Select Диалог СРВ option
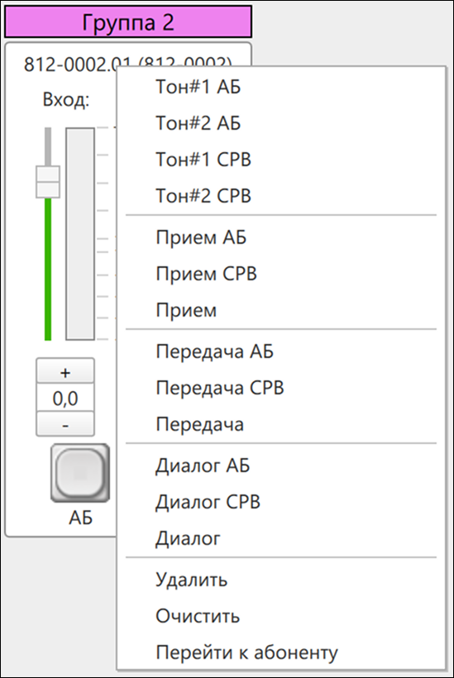 click(281, 502)
